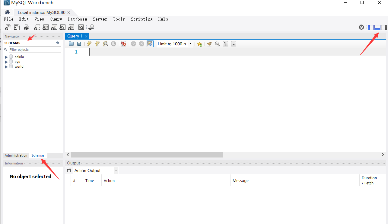Create a new function toolbar icon

pyautogui.click(x=71, y=27)
